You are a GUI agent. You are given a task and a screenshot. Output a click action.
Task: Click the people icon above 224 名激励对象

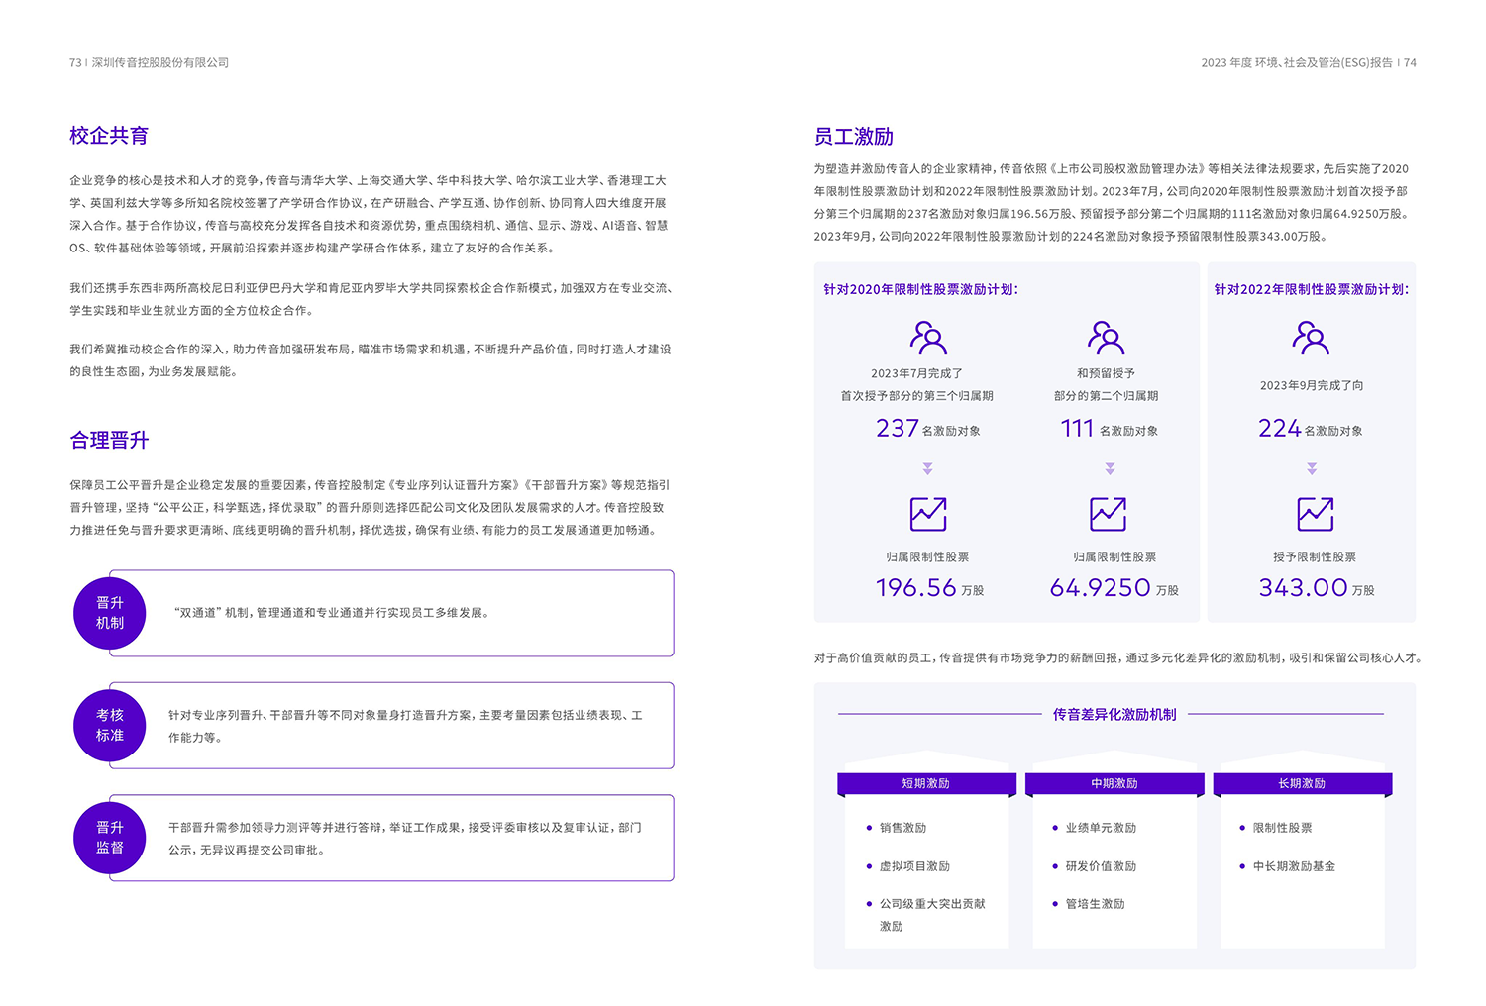click(1311, 338)
